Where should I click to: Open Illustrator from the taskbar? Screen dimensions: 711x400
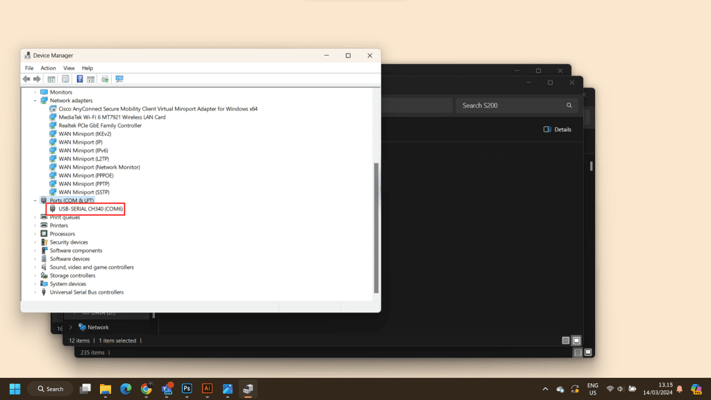(x=207, y=389)
